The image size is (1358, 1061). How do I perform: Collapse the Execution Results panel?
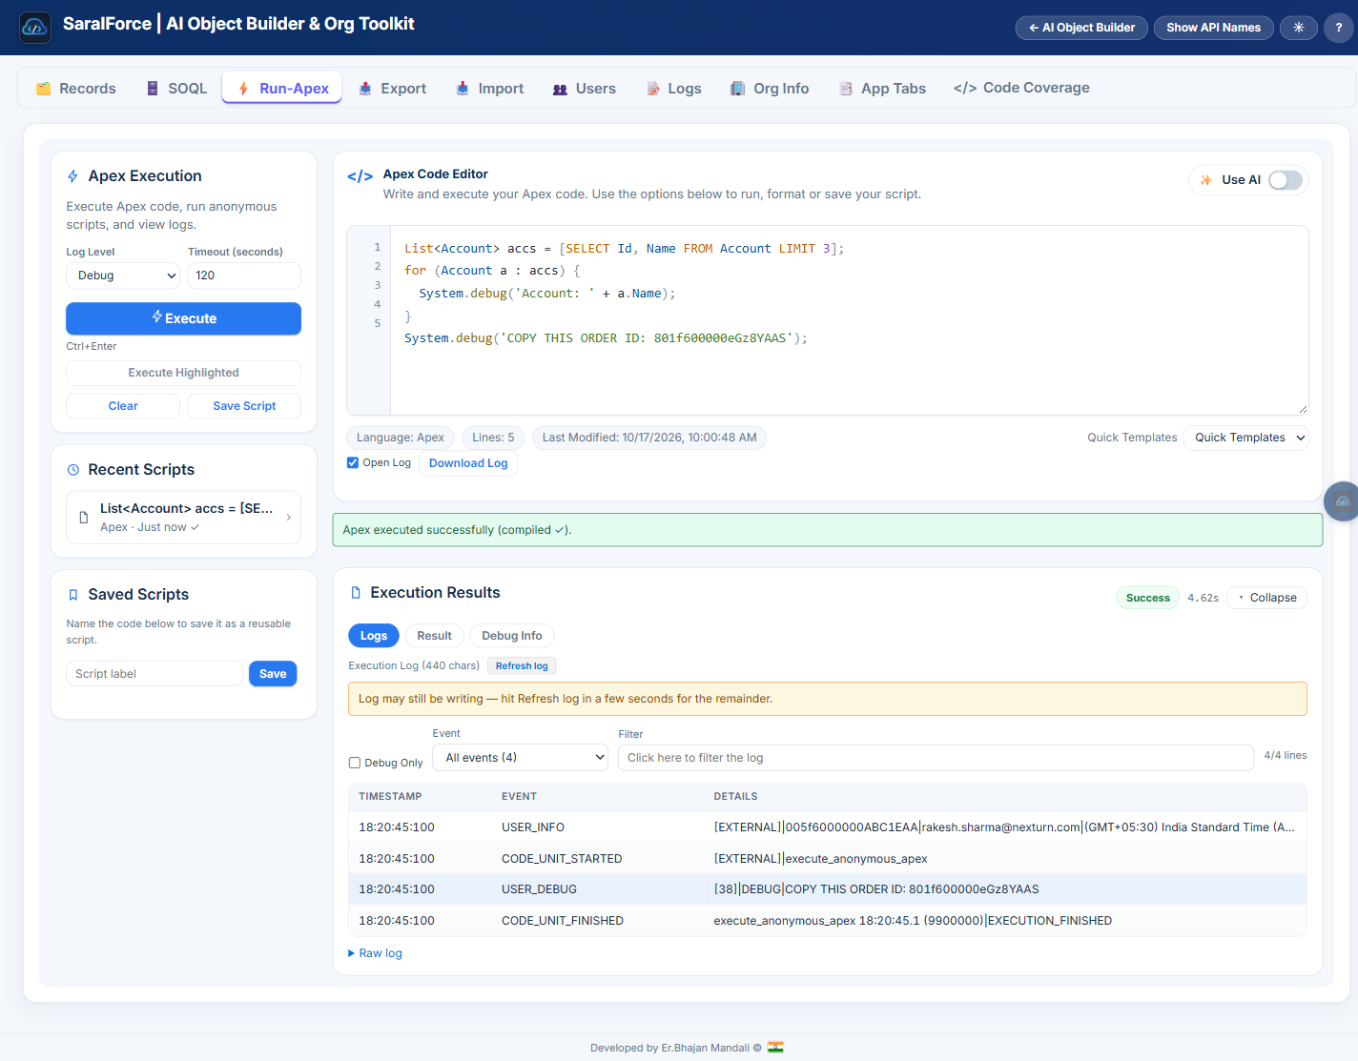pyautogui.click(x=1266, y=598)
